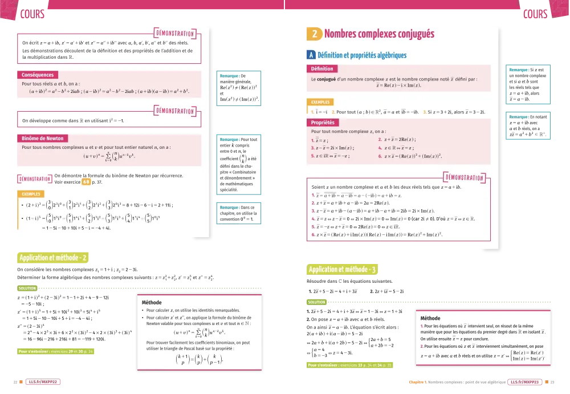Open the LLS.fr/MXPP23 link
The height and width of the screenshot is (394, 570).
tap(525, 383)
